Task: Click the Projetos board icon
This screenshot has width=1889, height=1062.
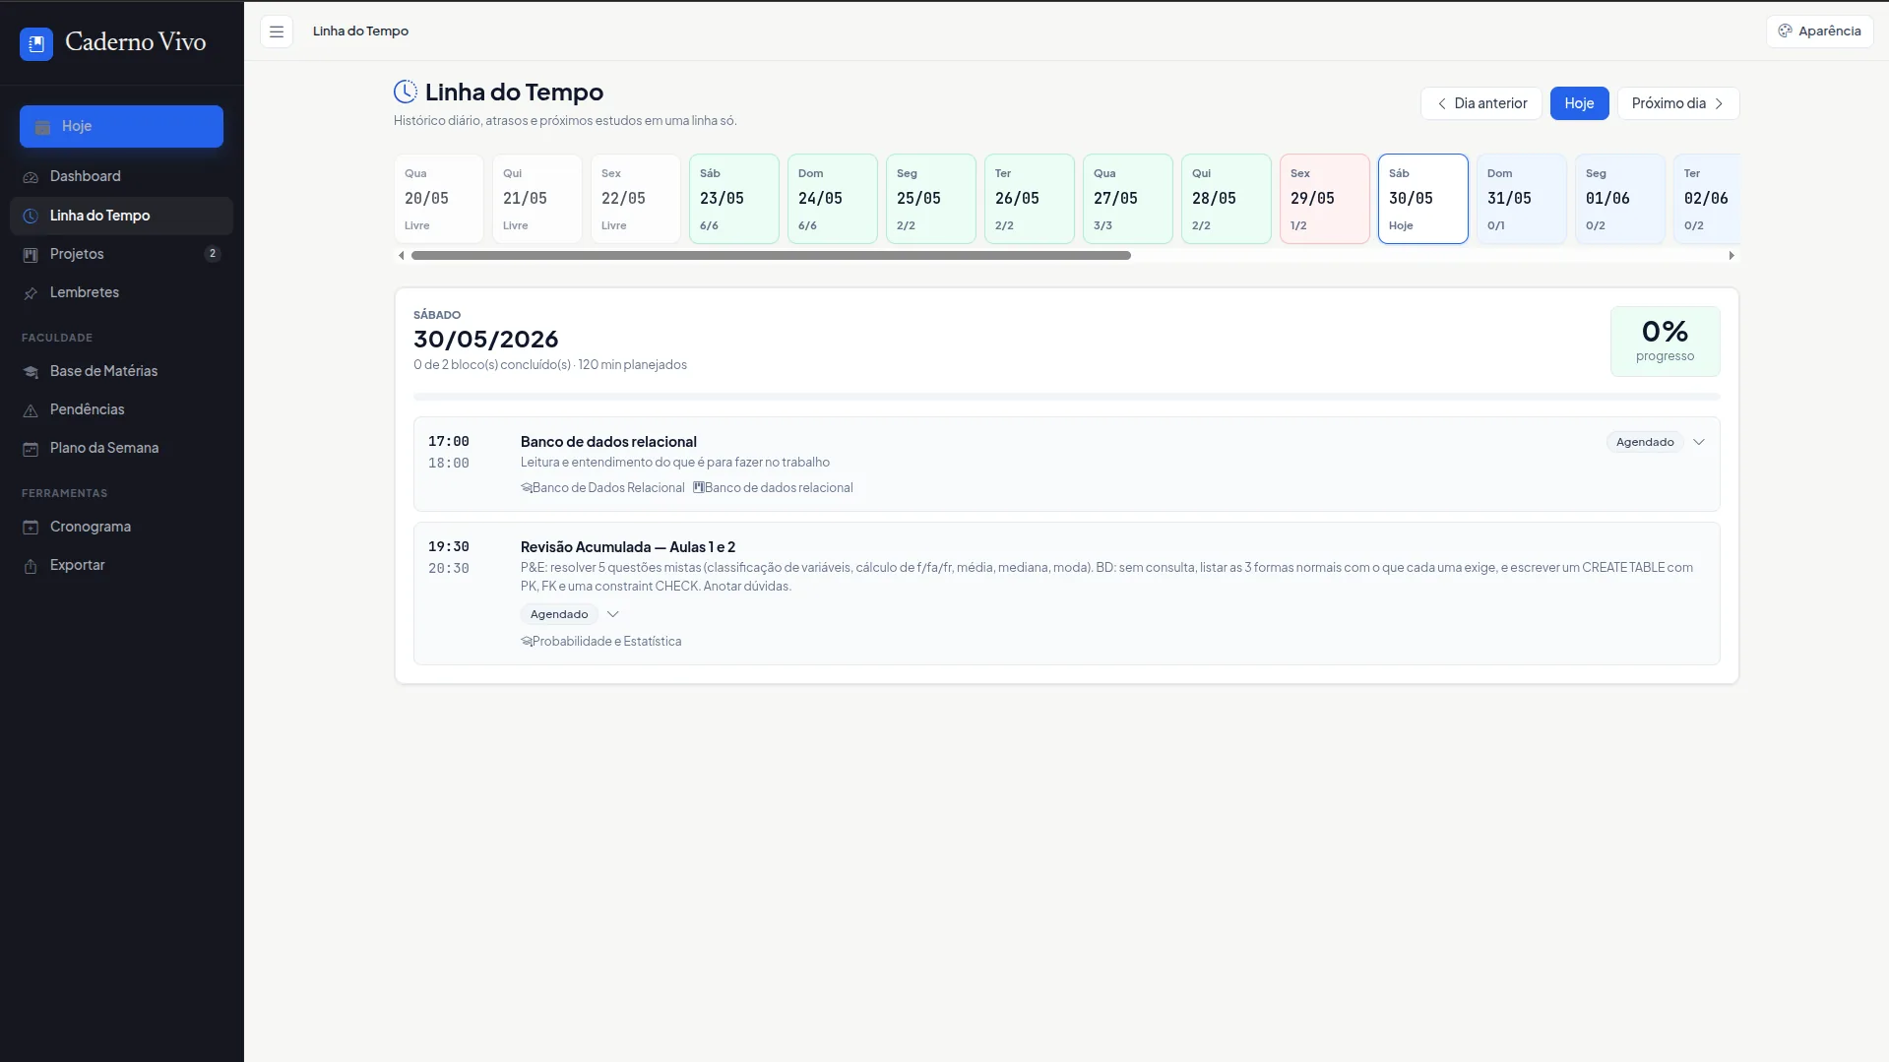Action: click(31, 255)
